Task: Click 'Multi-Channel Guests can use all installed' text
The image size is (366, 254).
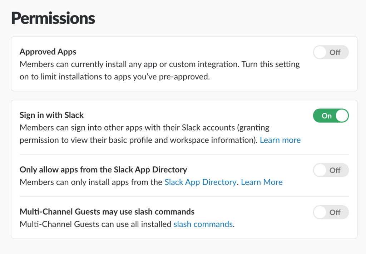Action: 95,224
